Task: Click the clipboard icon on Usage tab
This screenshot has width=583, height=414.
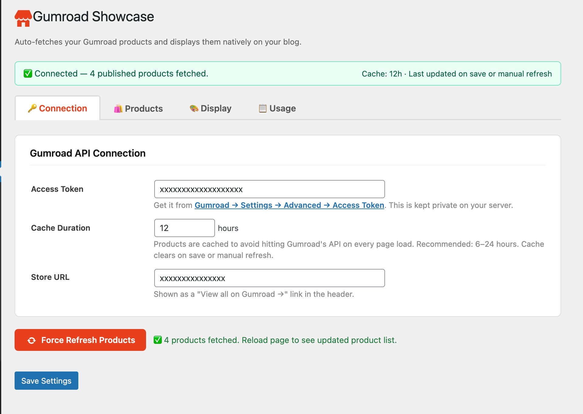Action: (263, 108)
